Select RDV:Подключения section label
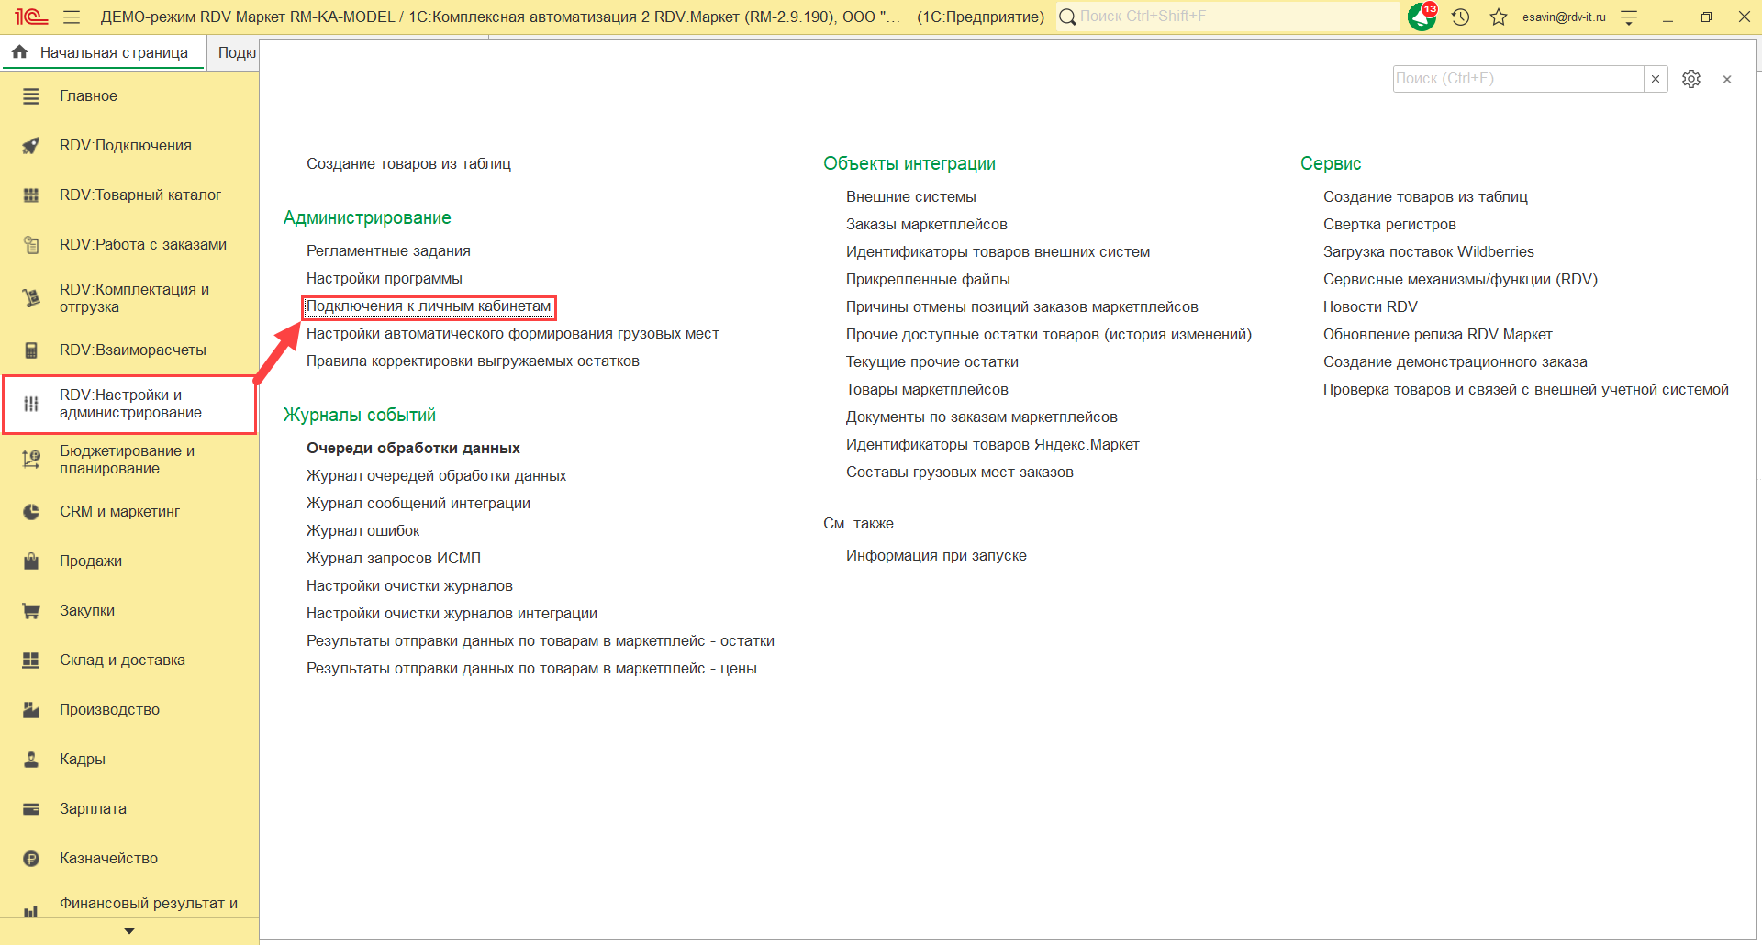The width and height of the screenshot is (1762, 945). click(126, 146)
